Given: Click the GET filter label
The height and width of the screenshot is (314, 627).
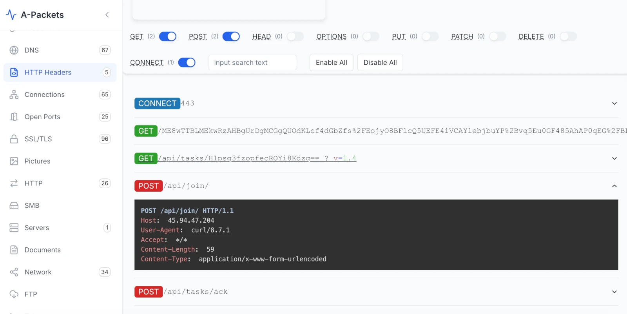Looking at the screenshot, I should pyautogui.click(x=137, y=36).
